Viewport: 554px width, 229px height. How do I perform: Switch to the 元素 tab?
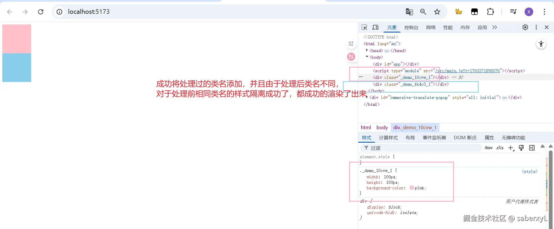(x=392, y=28)
